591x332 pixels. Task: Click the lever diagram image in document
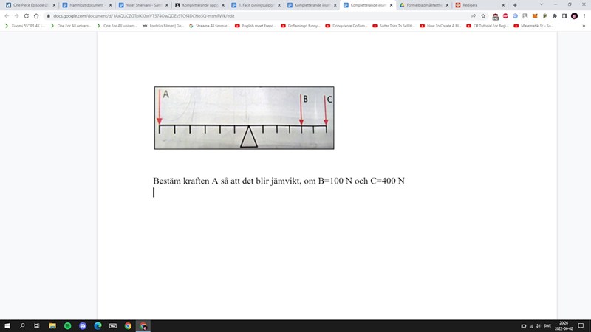pyautogui.click(x=244, y=118)
